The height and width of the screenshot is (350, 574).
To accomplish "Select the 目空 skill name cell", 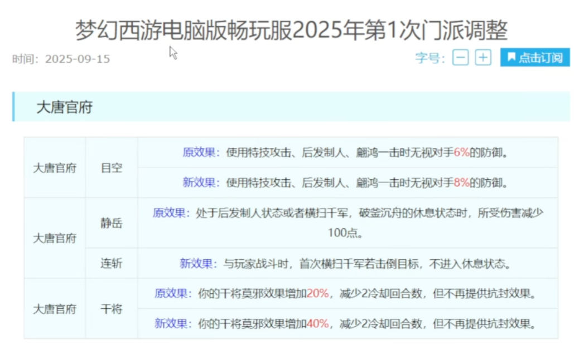I will point(112,167).
